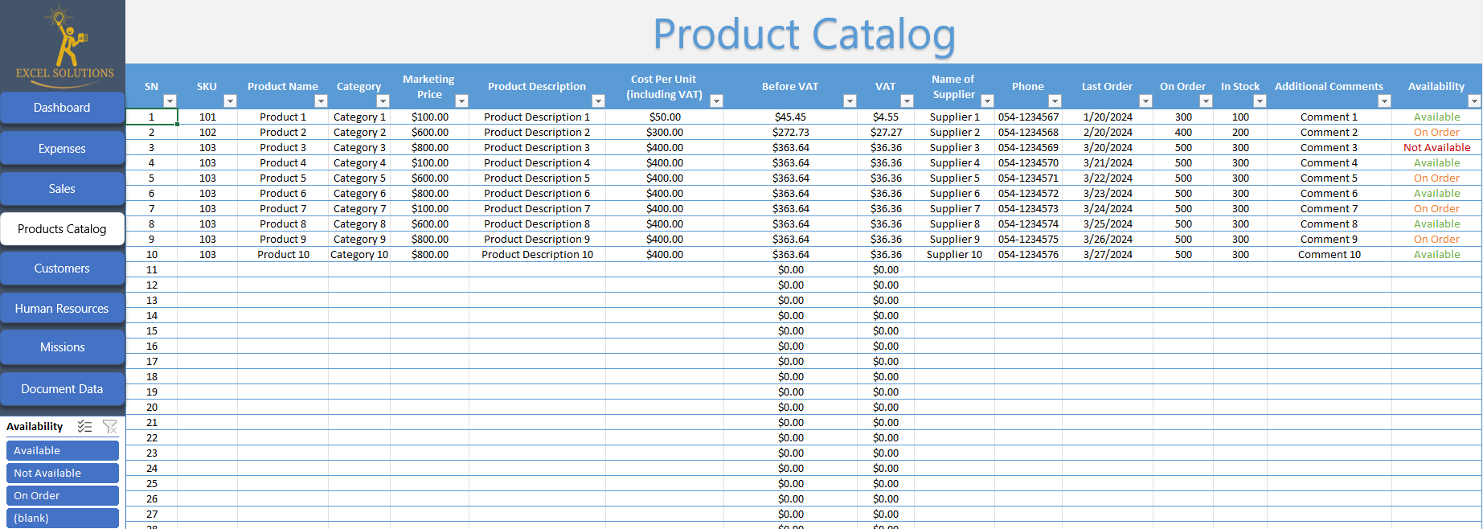Screen dimensions: 1483x529
Task: Open the SKU column filter dropdown
Action: pos(230,101)
